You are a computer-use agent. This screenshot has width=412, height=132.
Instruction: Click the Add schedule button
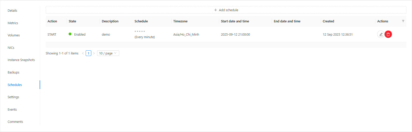(x=226, y=10)
